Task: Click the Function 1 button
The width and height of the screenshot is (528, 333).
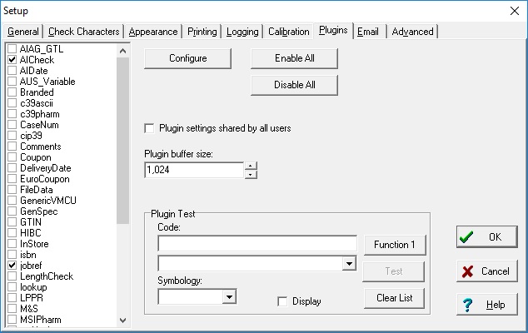Action: (395, 244)
